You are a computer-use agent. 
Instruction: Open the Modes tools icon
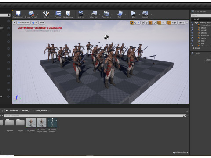46,14
